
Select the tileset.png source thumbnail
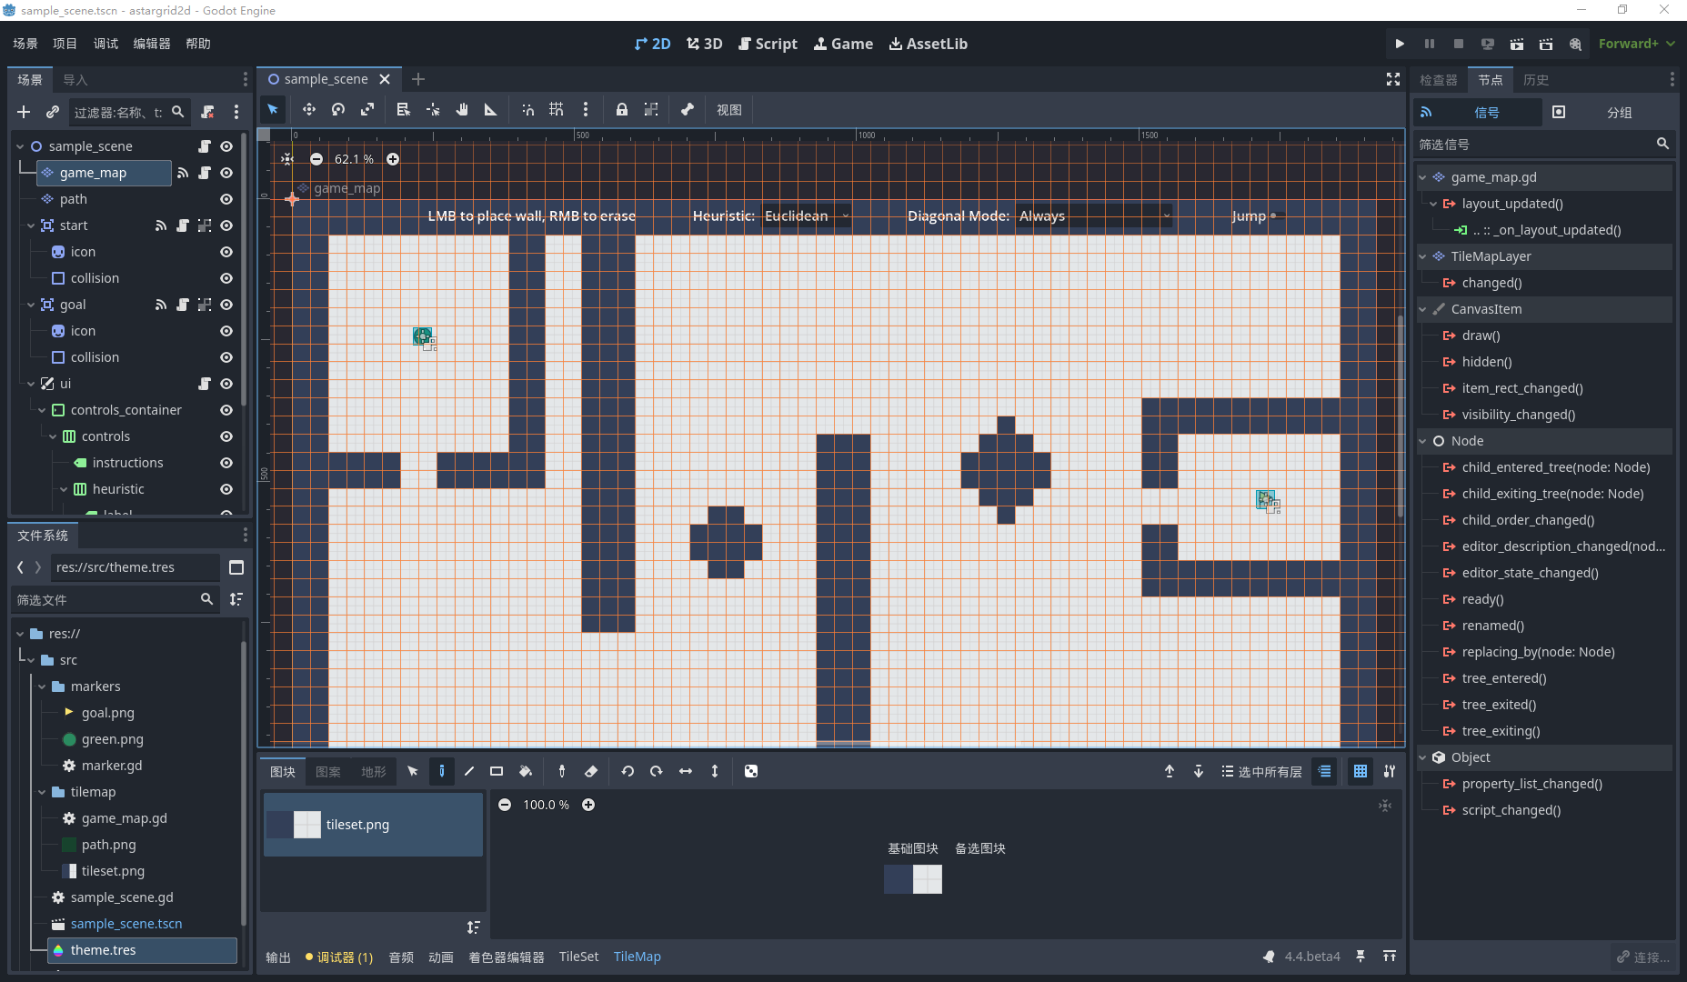(x=373, y=825)
